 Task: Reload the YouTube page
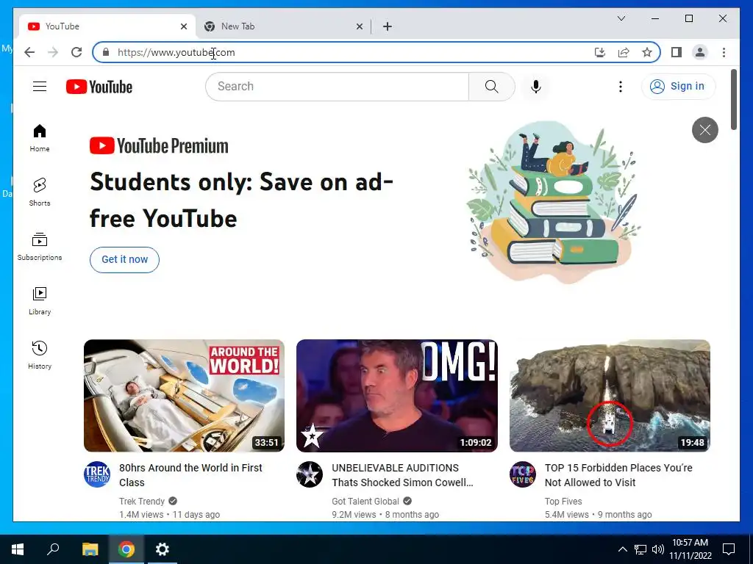(76, 52)
